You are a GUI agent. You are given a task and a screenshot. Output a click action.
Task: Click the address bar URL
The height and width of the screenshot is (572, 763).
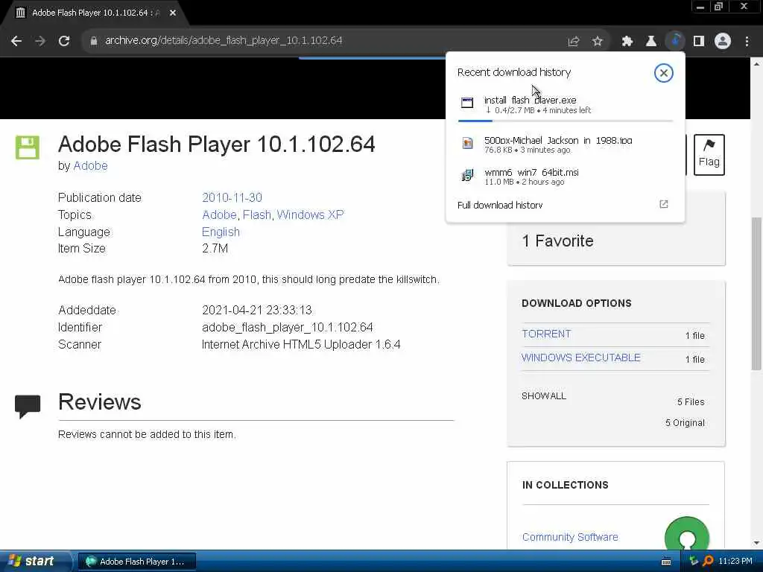click(x=224, y=40)
